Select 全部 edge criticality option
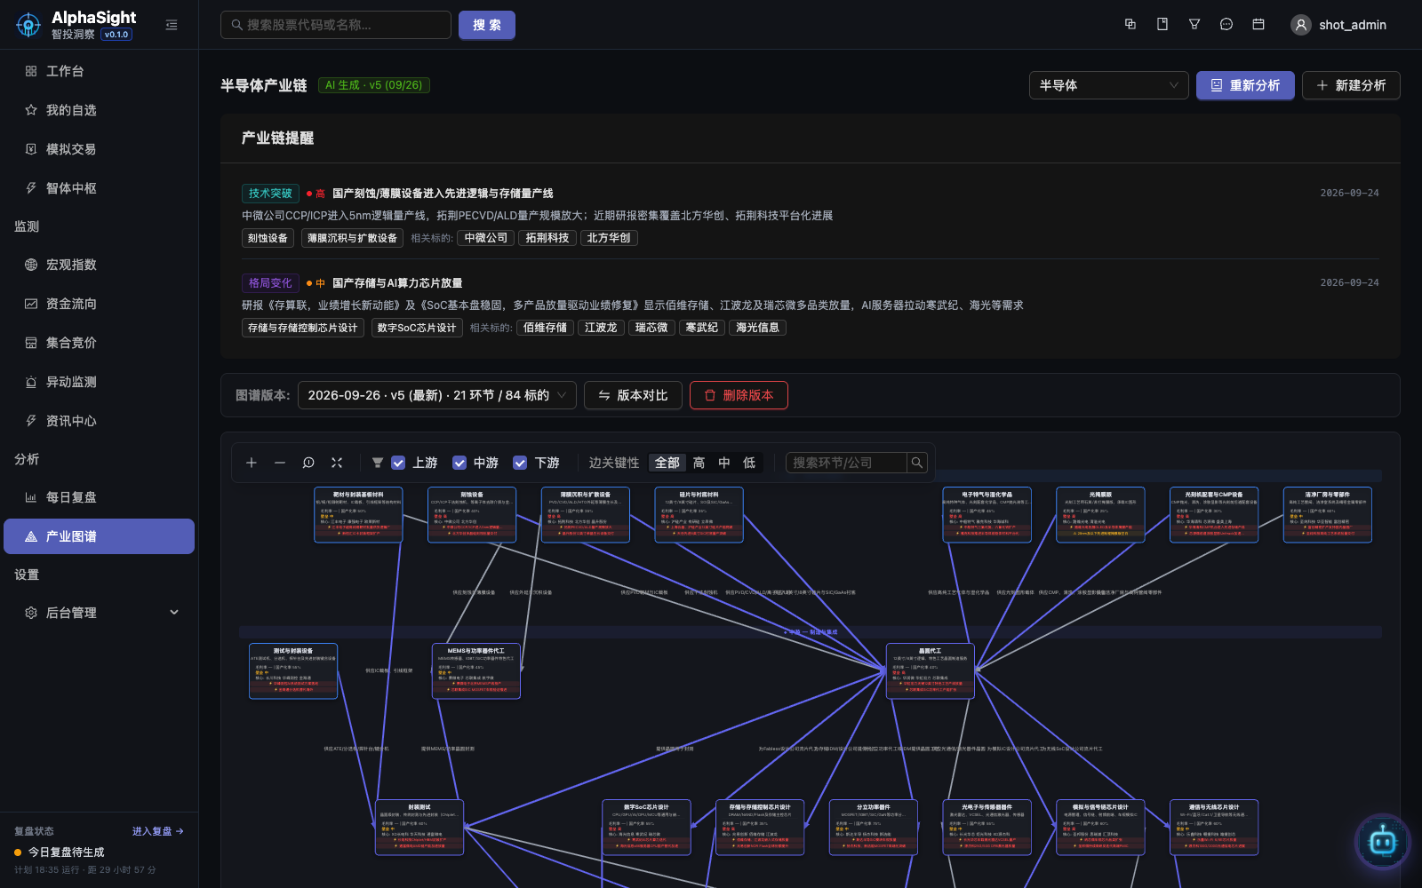 click(x=667, y=463)
